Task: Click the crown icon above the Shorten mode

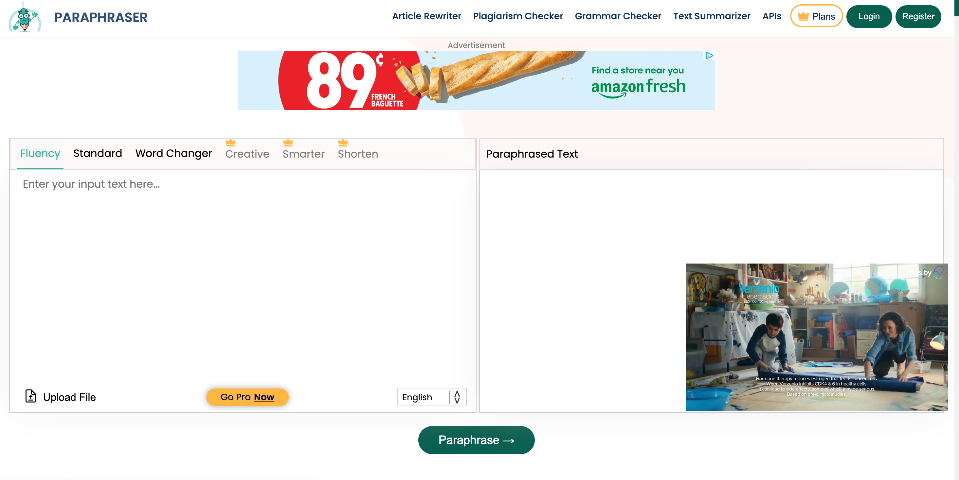Action: [343, 143]
